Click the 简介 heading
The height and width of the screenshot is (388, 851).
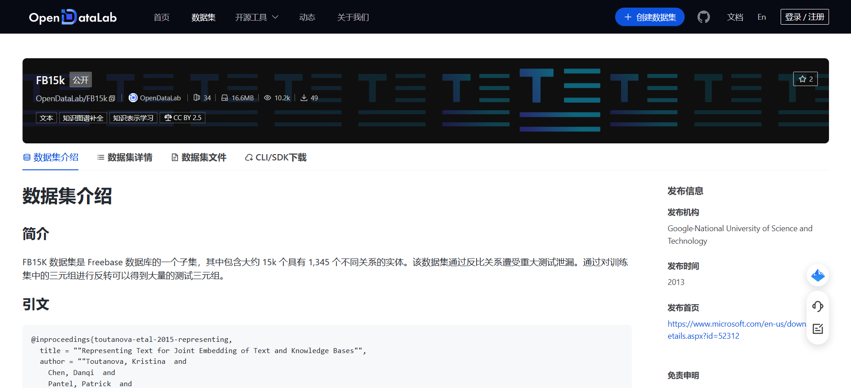coord(36,233)
